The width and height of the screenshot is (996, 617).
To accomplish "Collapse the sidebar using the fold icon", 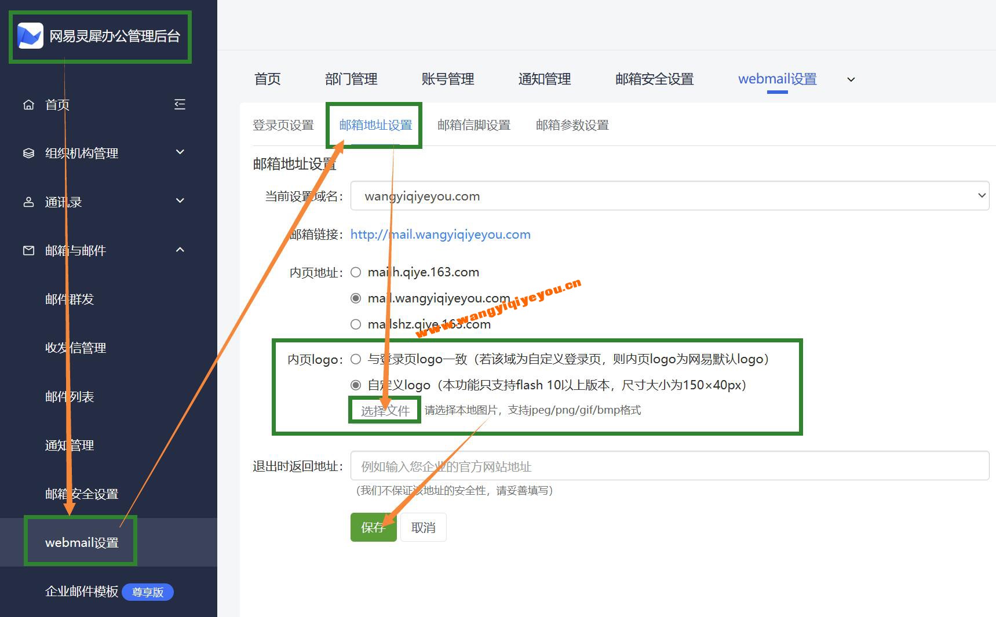I will (x=180, y=104).
